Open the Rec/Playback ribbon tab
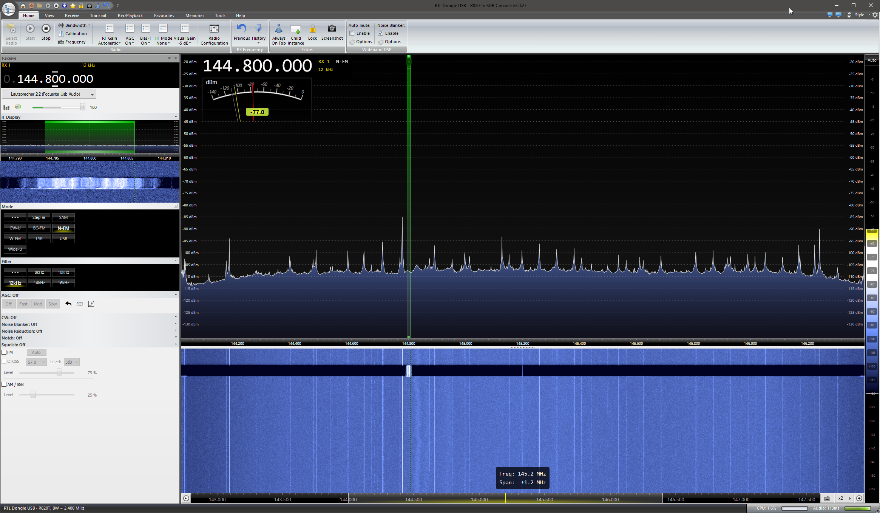 tap(130, 15)
